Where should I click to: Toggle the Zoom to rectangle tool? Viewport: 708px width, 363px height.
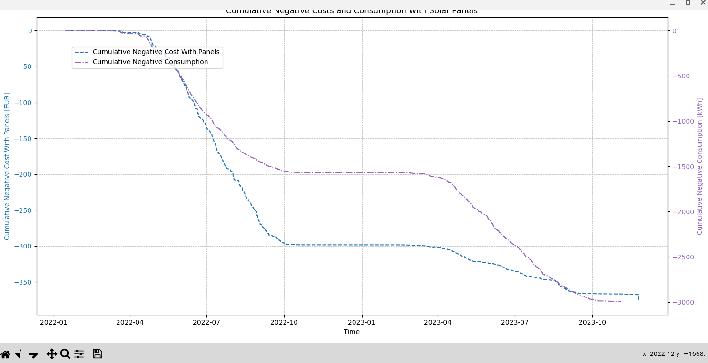[x=65, y=354]
